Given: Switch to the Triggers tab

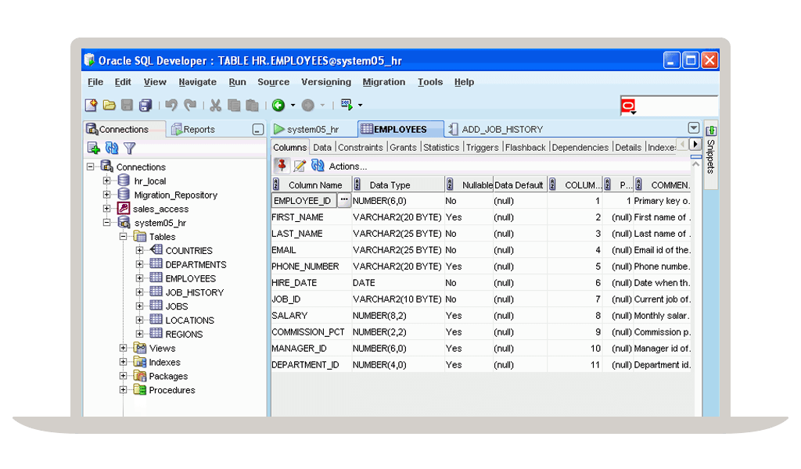Looking at the screenshot, I should click(482, 147).
